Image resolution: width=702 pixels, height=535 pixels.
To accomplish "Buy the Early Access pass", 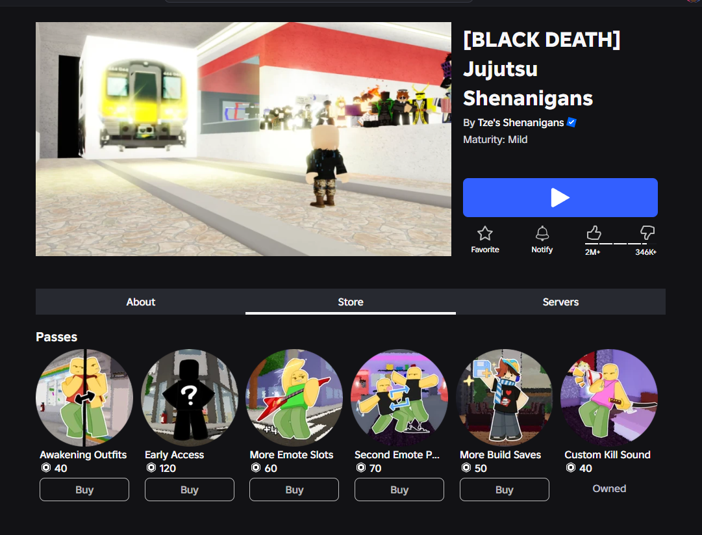I will pyautogui.click(x=190, y=489).
